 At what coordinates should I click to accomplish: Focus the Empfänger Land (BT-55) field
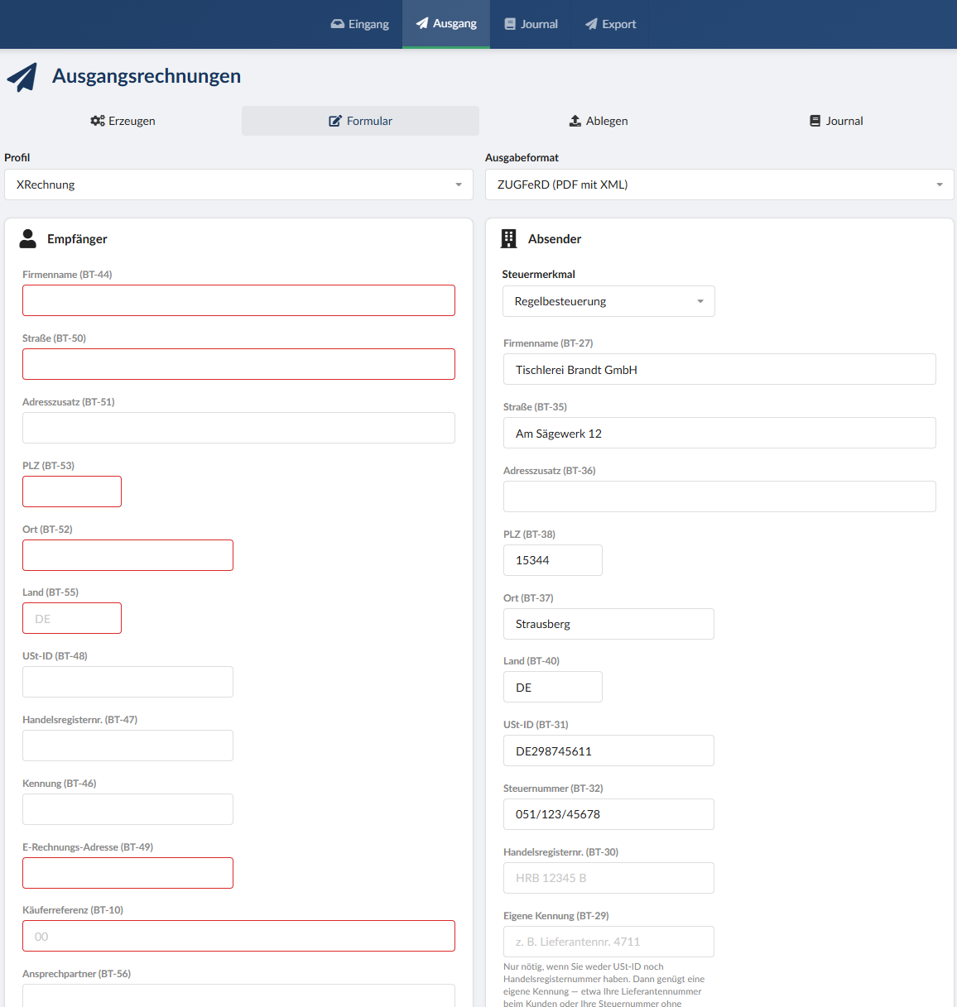[x=72, y=618]
